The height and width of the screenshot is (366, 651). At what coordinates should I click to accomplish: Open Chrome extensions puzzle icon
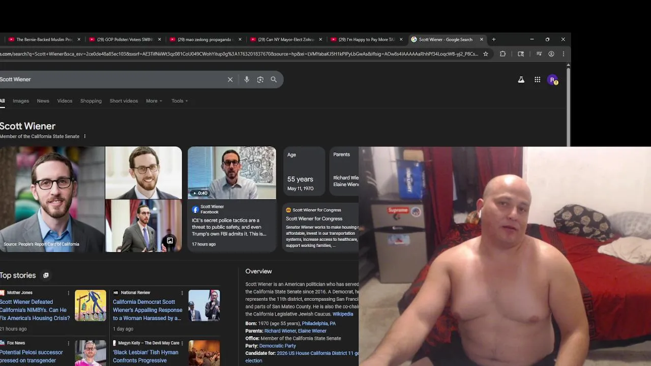(502, 54)
